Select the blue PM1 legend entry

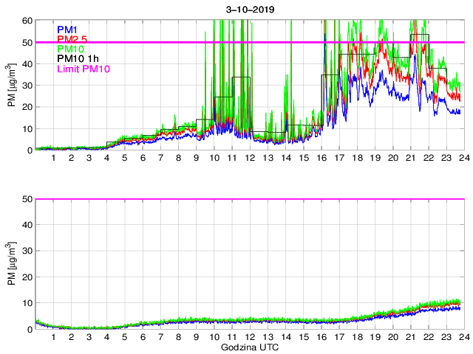[67, 29]
